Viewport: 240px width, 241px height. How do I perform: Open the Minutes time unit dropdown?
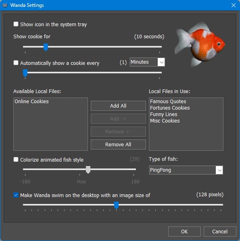tap(147, 62)
